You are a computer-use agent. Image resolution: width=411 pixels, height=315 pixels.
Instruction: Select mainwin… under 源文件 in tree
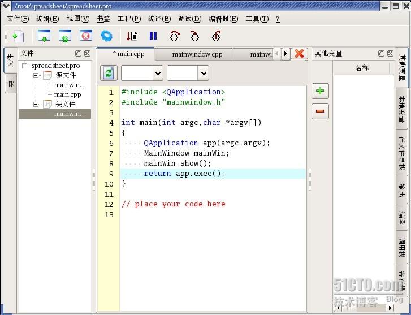pos(70,85)
